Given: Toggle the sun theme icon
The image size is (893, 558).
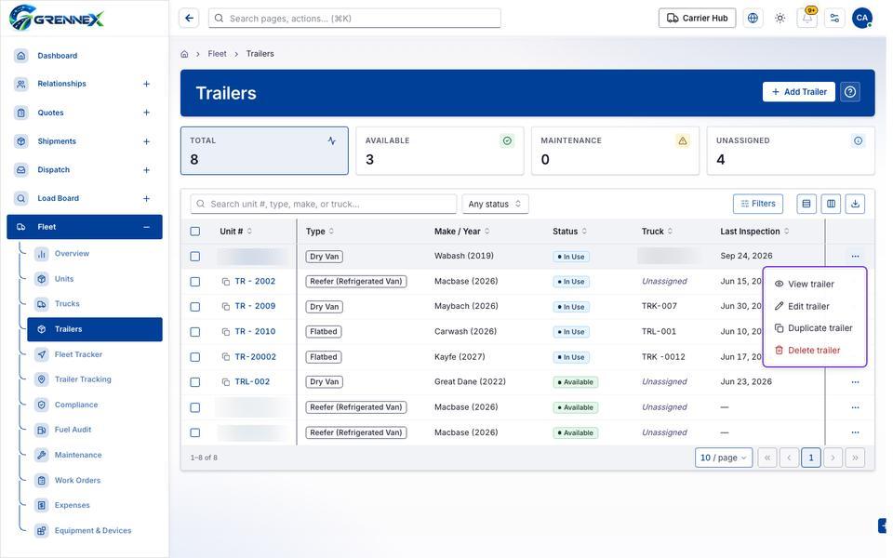Looking at the screenshot, I should click(x=780, y=19).
